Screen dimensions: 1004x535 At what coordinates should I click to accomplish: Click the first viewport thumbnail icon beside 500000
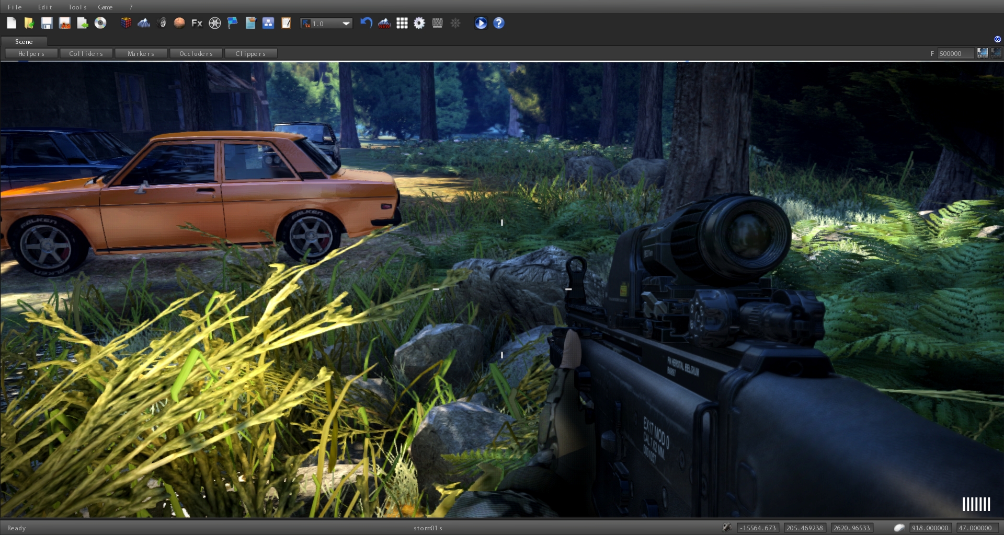pos(983,53)
